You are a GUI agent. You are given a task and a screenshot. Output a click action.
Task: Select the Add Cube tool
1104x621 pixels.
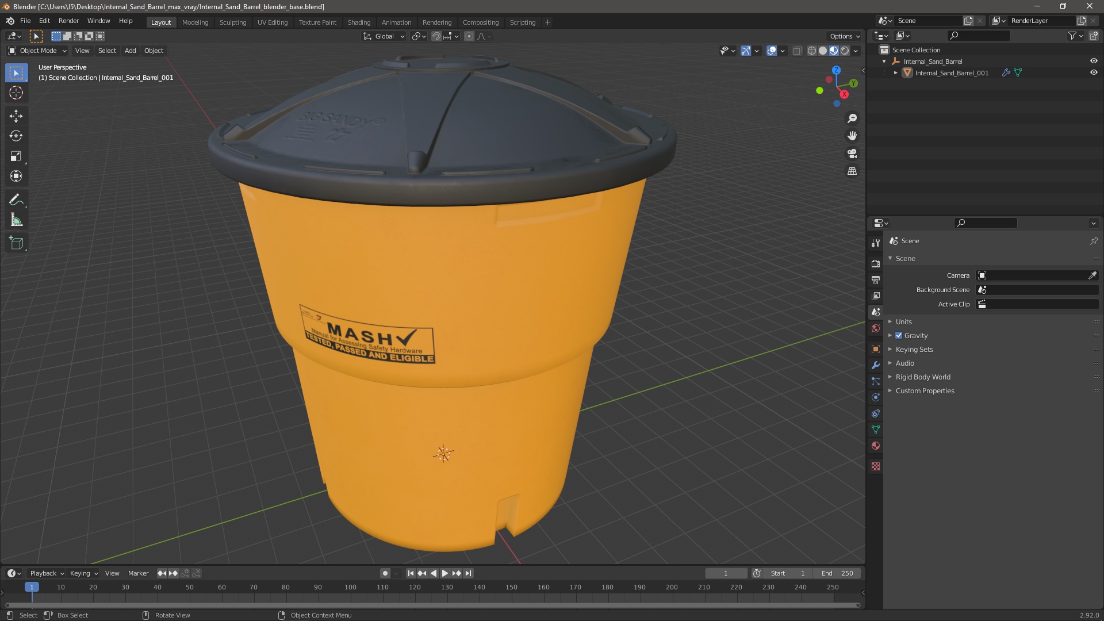point(16,243)
